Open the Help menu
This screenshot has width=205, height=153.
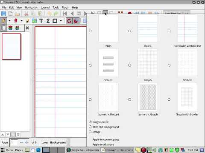[x=75, y=7]
